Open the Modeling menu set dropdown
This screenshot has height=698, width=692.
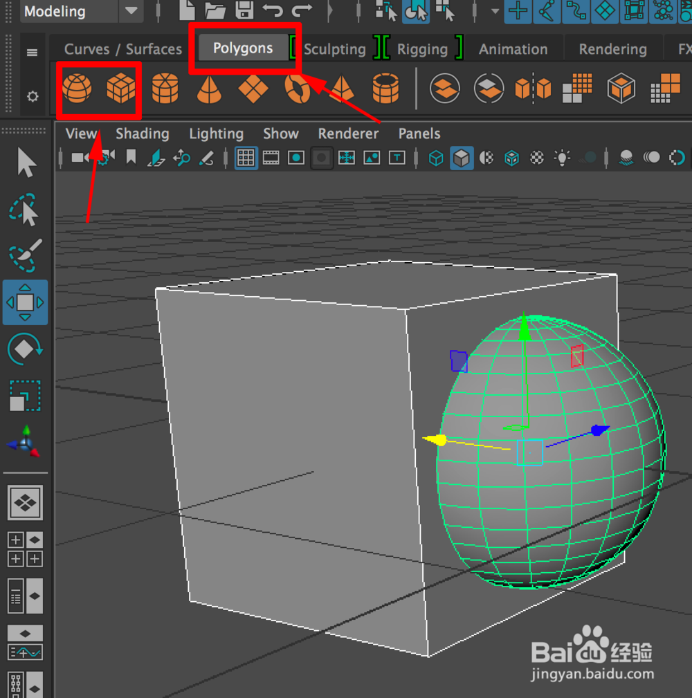click(x=82, y=11)
